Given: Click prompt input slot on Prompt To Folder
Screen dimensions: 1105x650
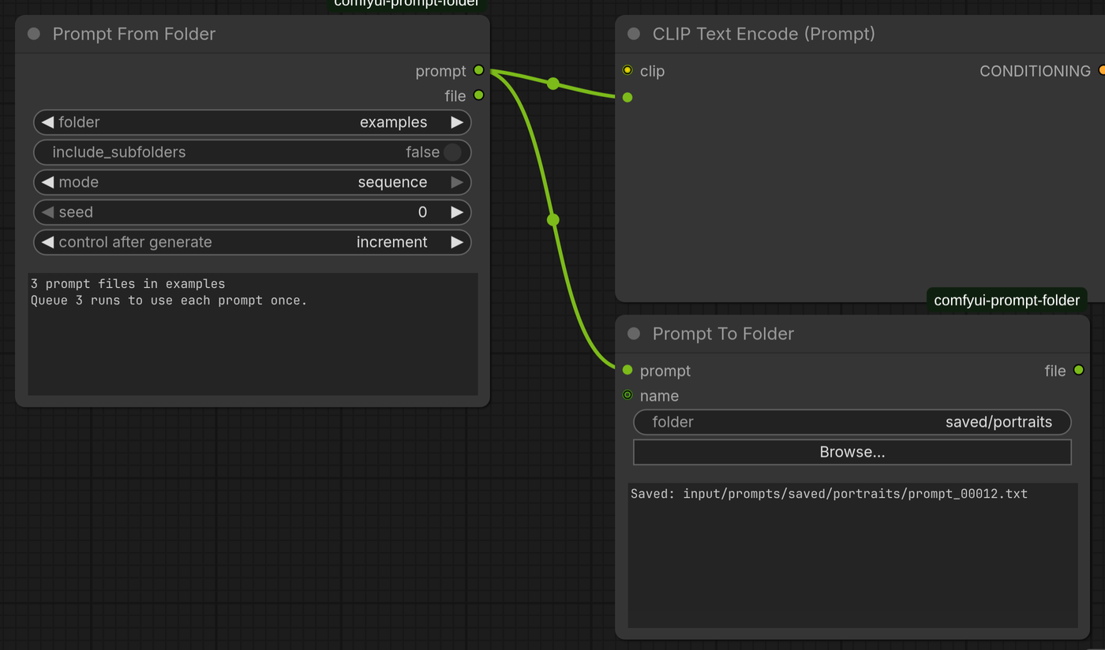Looking at the screenshot, I should point(627,370).
